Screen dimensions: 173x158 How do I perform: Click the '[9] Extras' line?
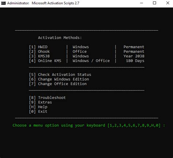41,102
